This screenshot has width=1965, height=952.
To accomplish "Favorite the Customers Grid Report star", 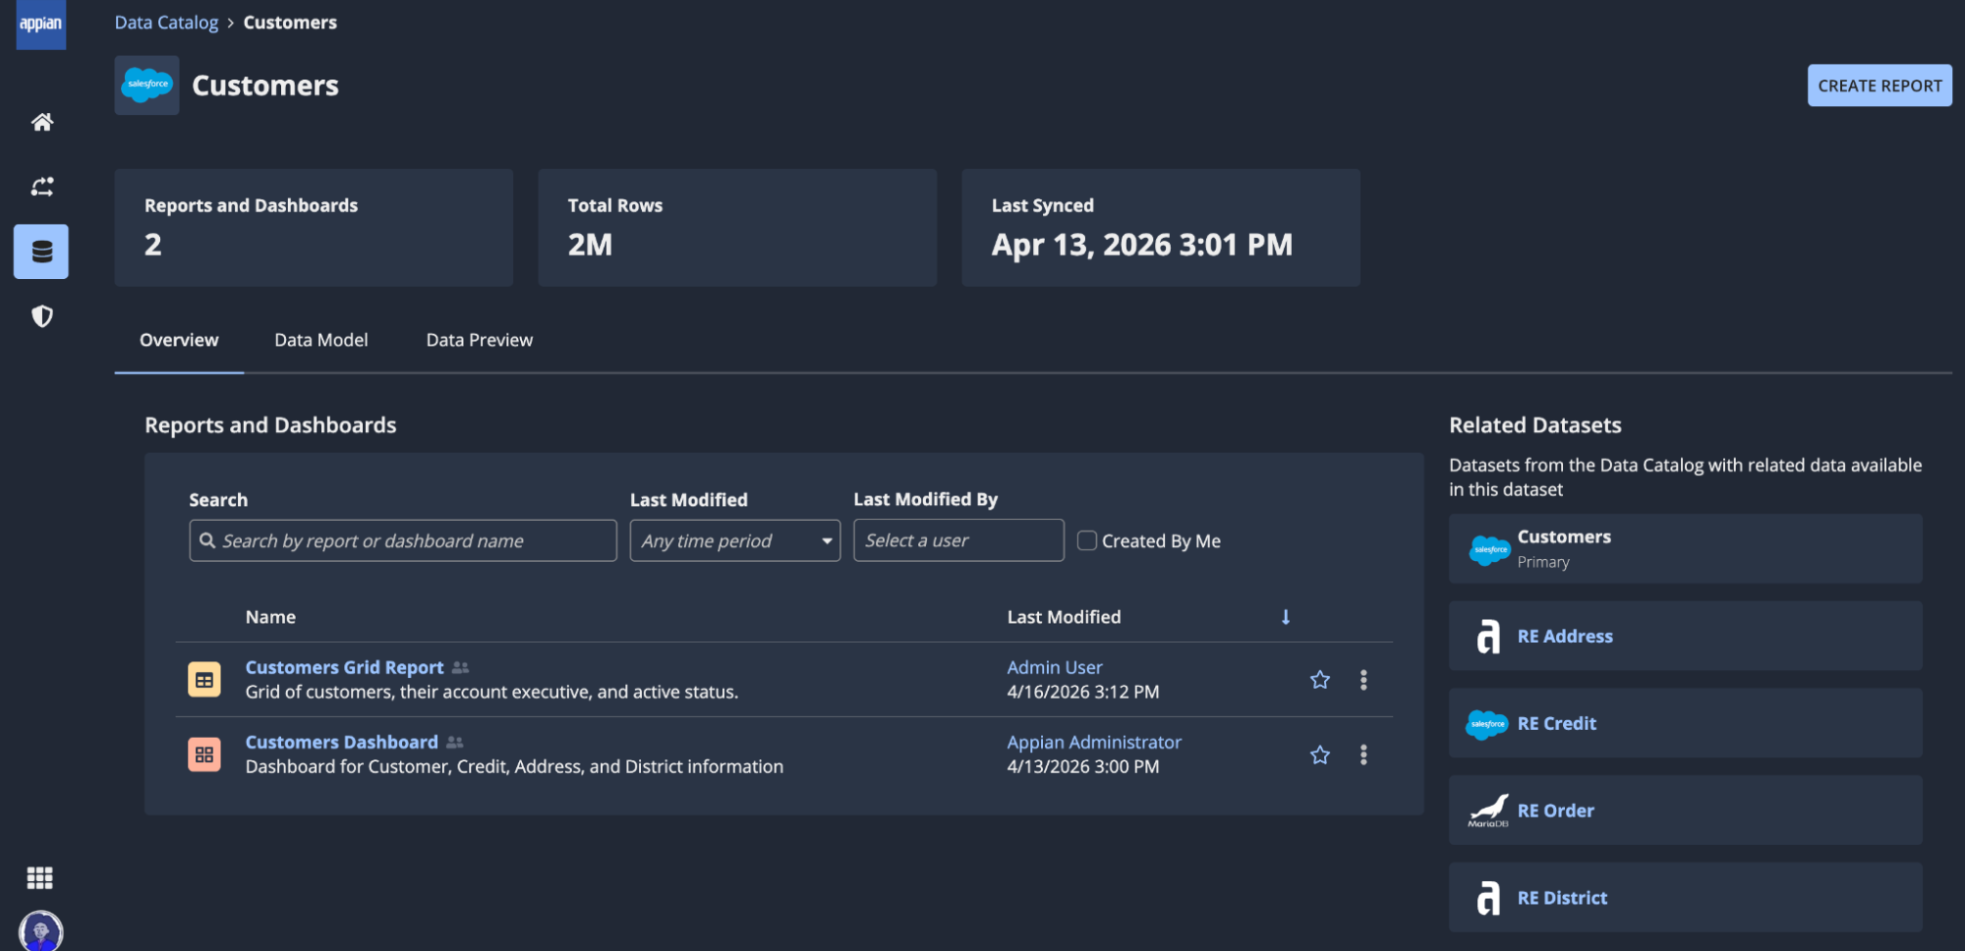I will point(1320,680).
